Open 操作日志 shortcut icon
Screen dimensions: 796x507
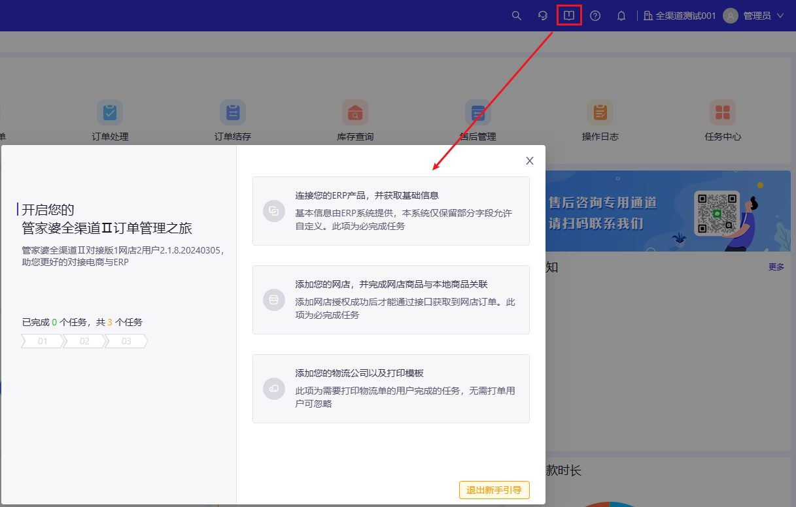tap(600, 112)
